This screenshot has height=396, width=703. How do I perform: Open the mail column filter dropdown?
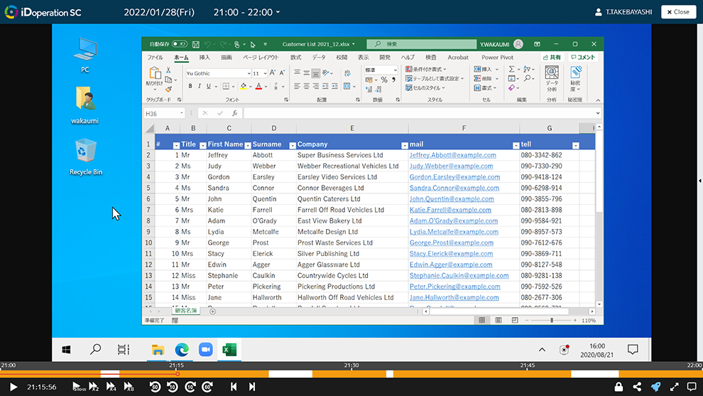pos(516,146)
